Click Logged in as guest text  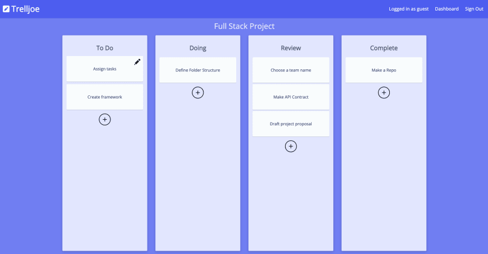[x=409, y=9]
